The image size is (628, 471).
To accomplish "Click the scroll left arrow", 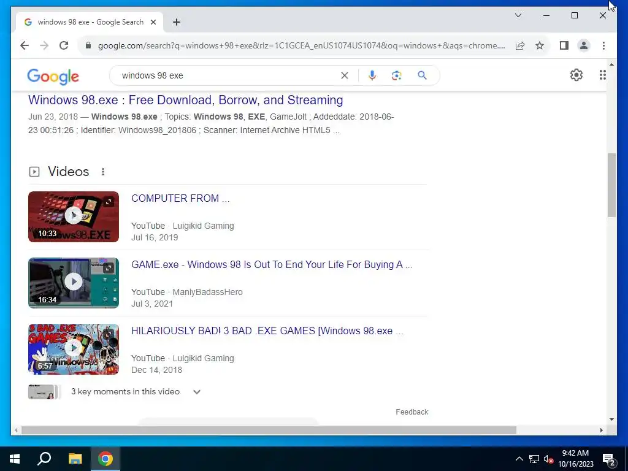I will [16, 431].
